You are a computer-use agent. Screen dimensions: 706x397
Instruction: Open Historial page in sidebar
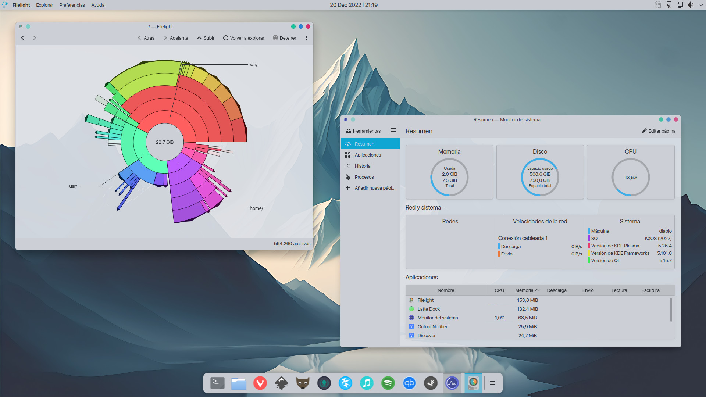point(363,166)
